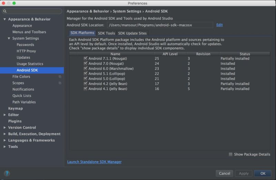
Task: Focus the settings search field
Action: point(32,11)
